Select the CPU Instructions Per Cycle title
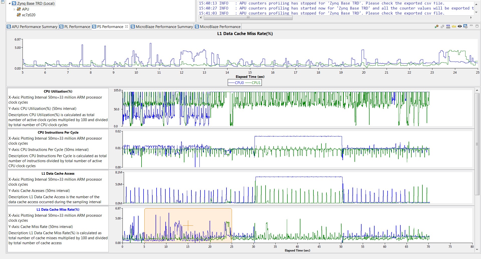Screen dimensions: 481x259 [x=58, y=132]
